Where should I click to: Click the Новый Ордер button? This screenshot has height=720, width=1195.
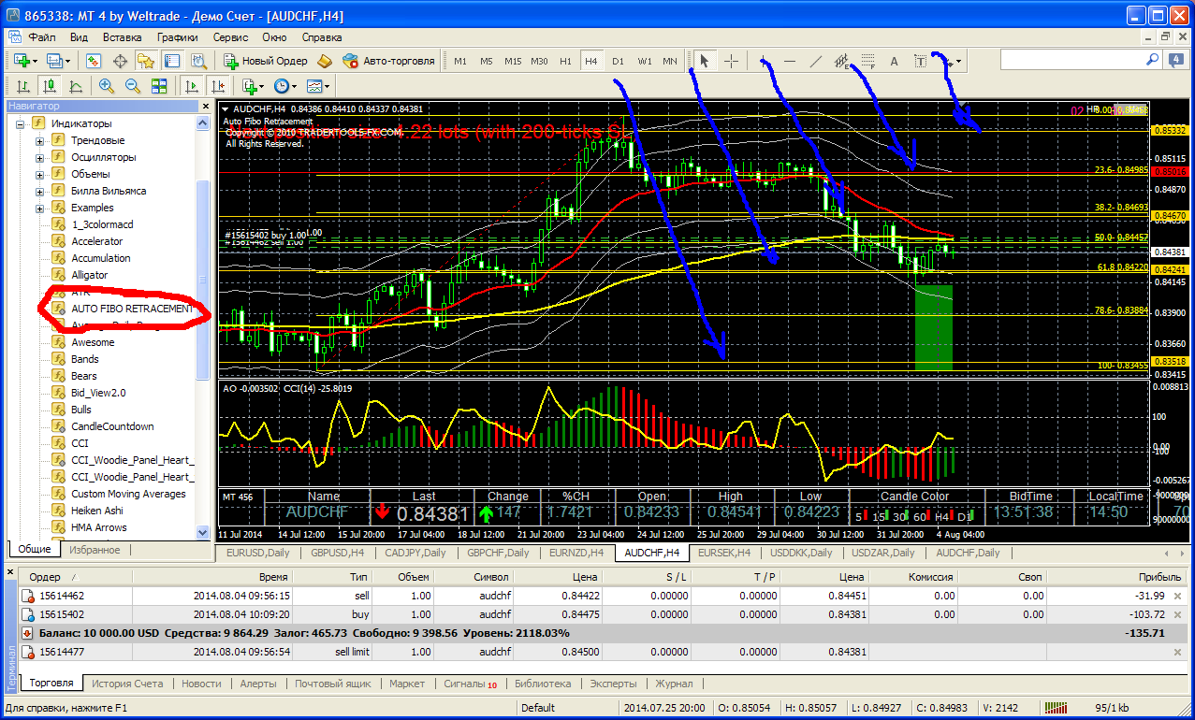pyautogui.click(x=265, y=61)
